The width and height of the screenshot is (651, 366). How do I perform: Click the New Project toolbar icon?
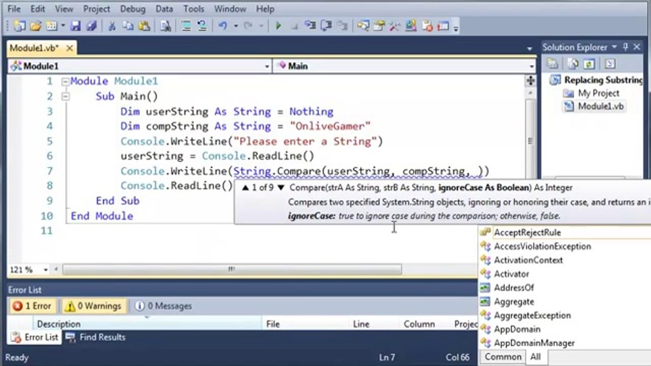tap(19, 26)
